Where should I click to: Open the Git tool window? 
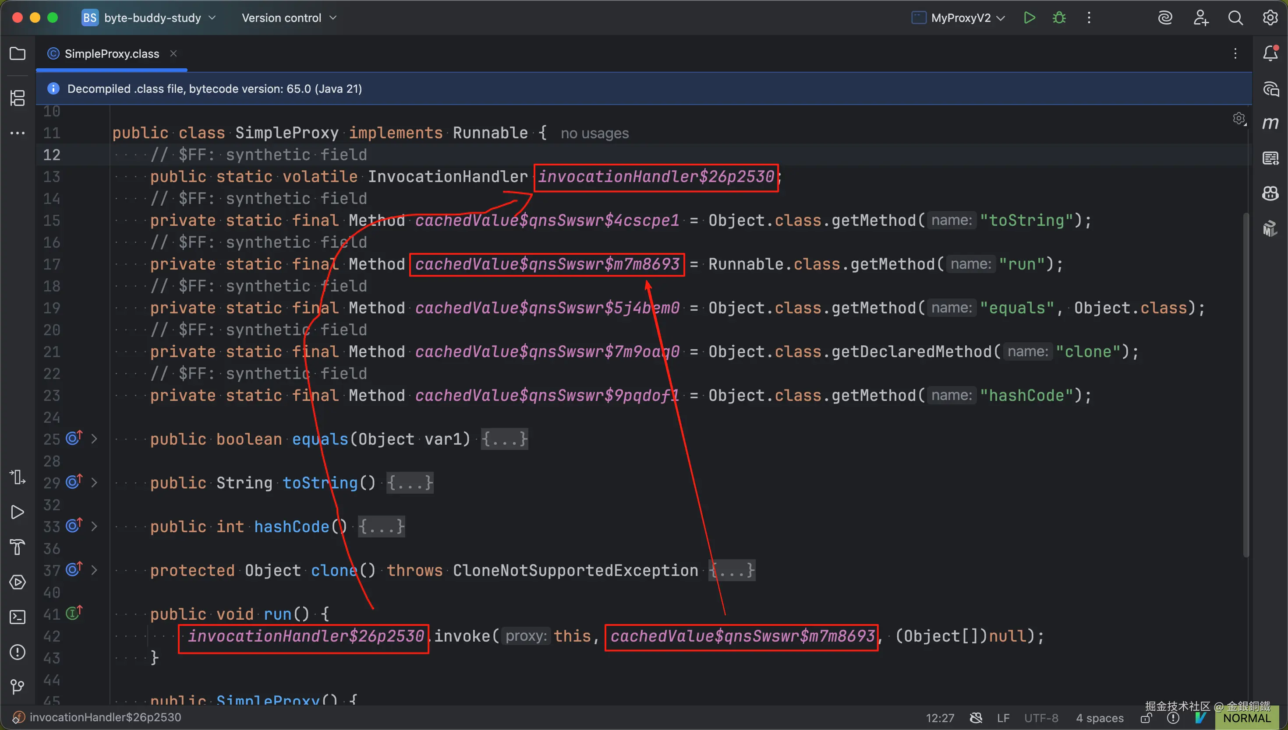(x=18, y=687)
